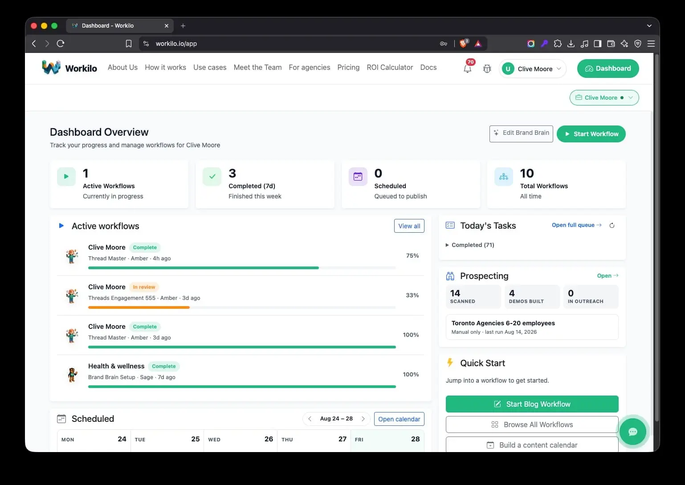Open the site information icon in address bar
685x485 pixels.
click(146, 44)
